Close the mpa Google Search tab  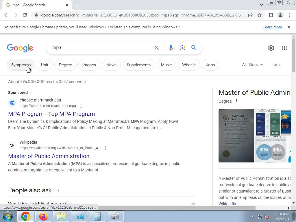click(x=67, y=5)
